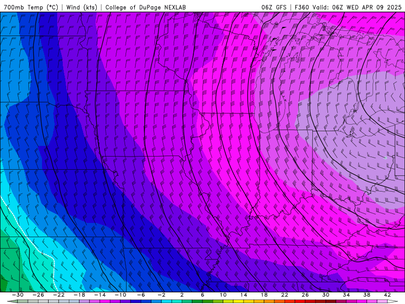Screen dimensions: 405x304
Task: Click the 14 color scale label
Action: [244, 295]
